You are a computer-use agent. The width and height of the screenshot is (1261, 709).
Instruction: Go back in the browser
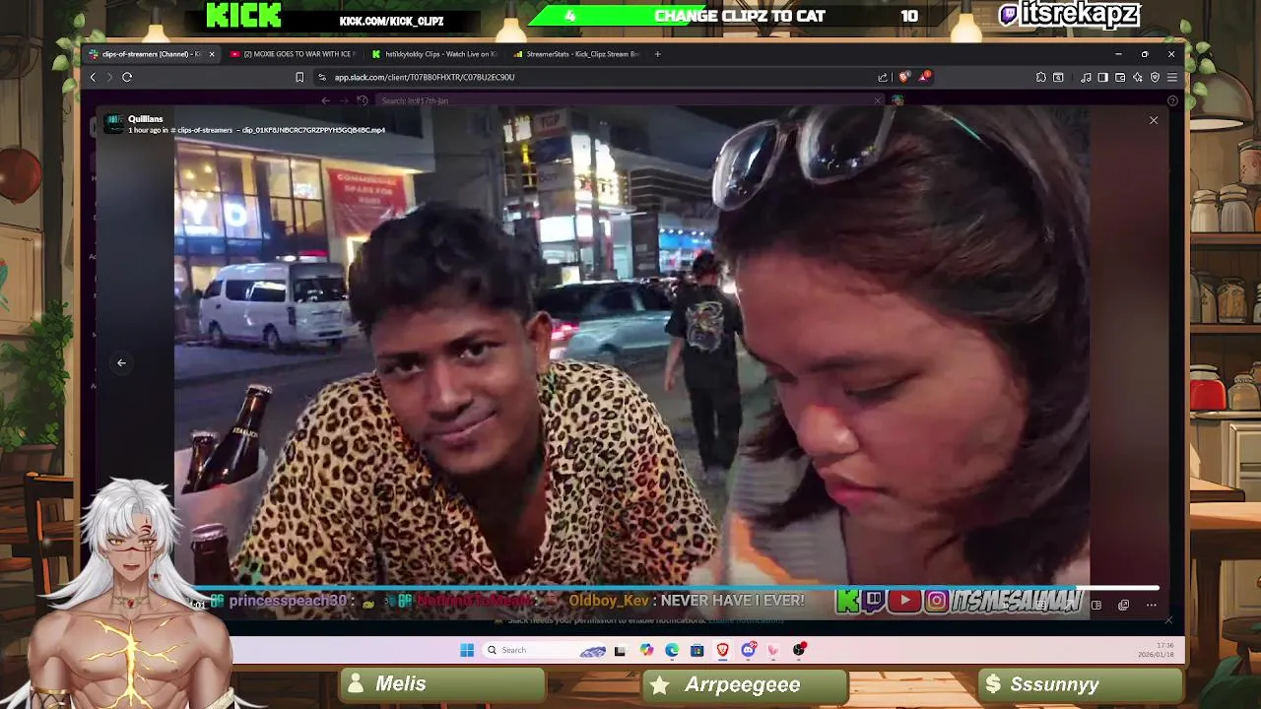(93, 77)
